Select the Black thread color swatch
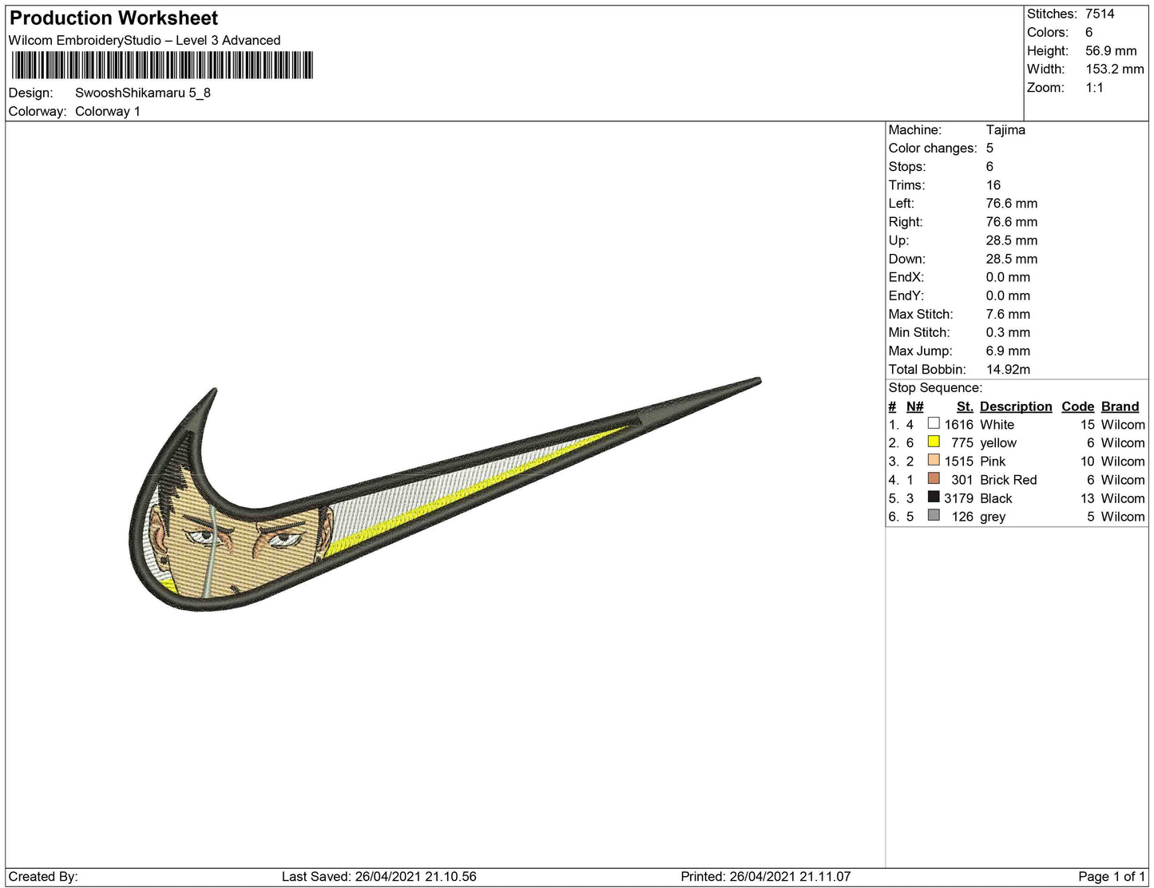Image resolution: width=1154 pixels, height=888 pixels. 934,497
